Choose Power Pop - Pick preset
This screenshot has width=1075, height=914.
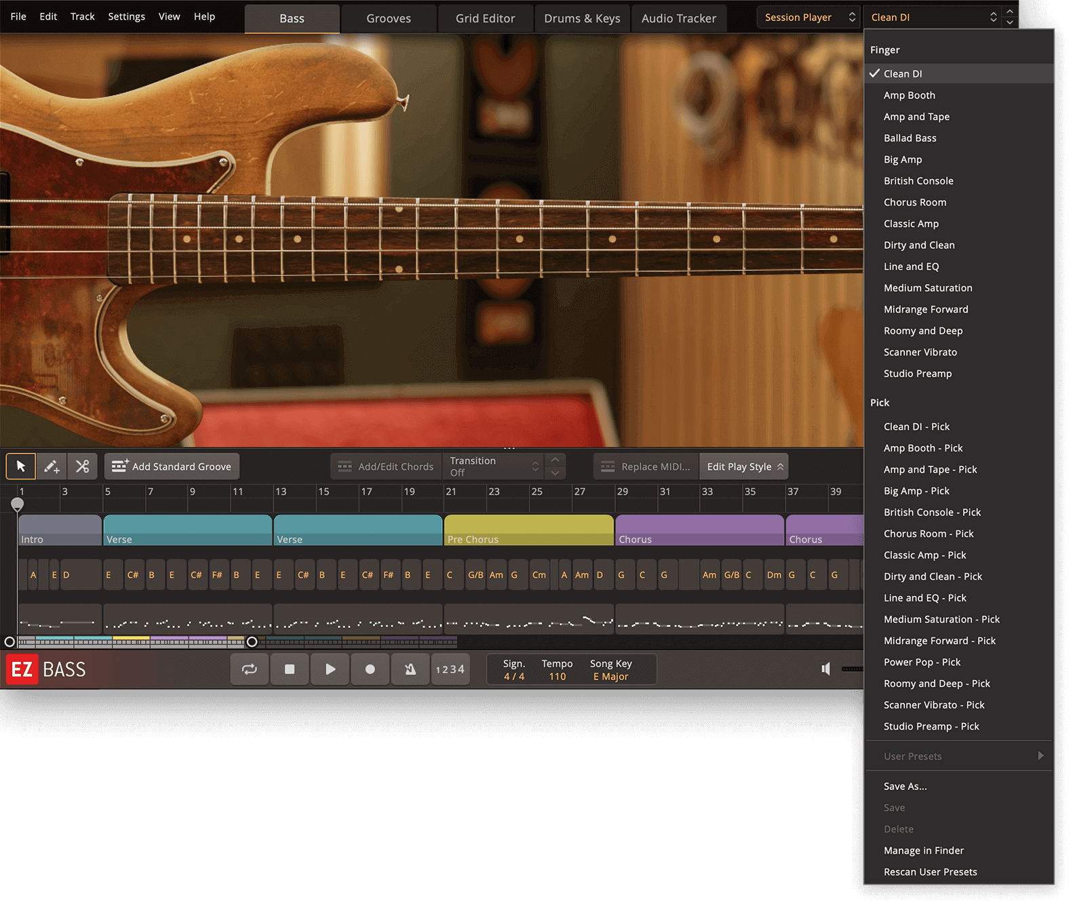(959, 662)
